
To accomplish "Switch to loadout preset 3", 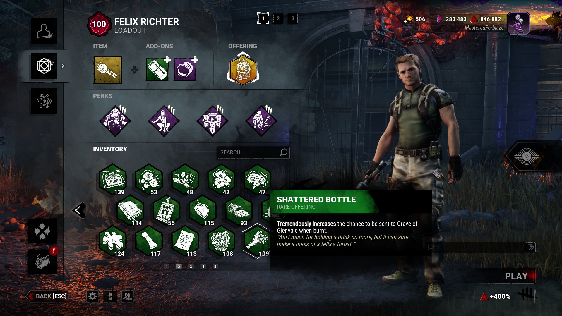I will (x=293, y=18).
